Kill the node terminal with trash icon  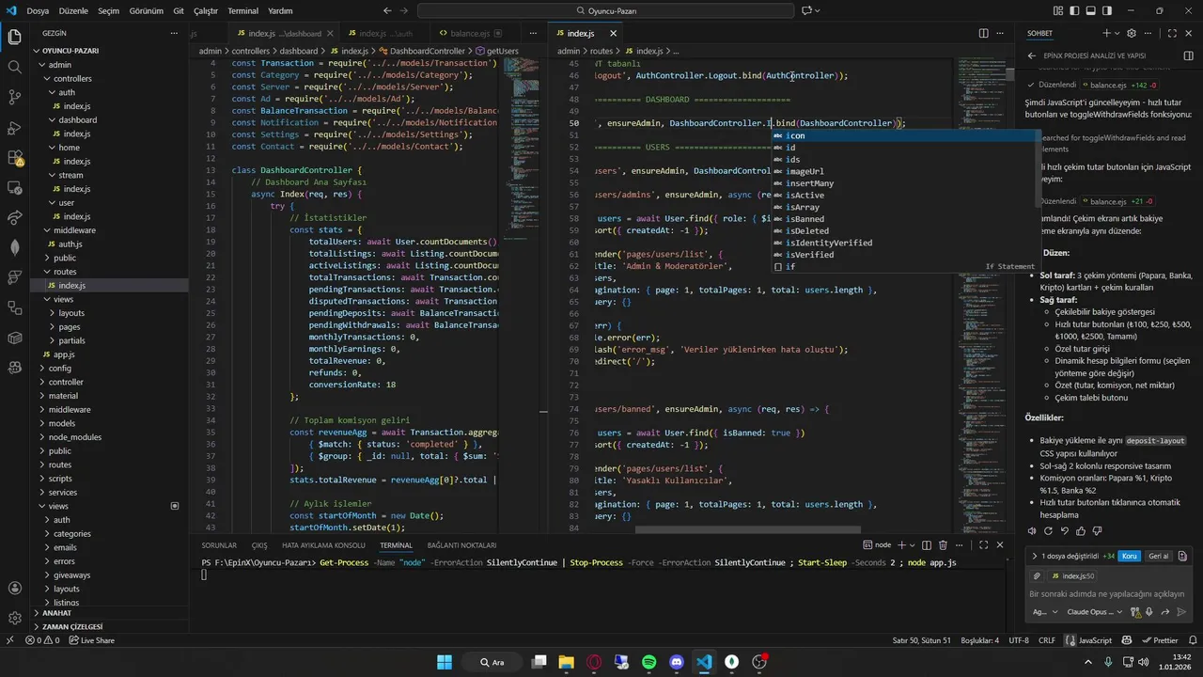pyautogui.click(x=943, y=544)
